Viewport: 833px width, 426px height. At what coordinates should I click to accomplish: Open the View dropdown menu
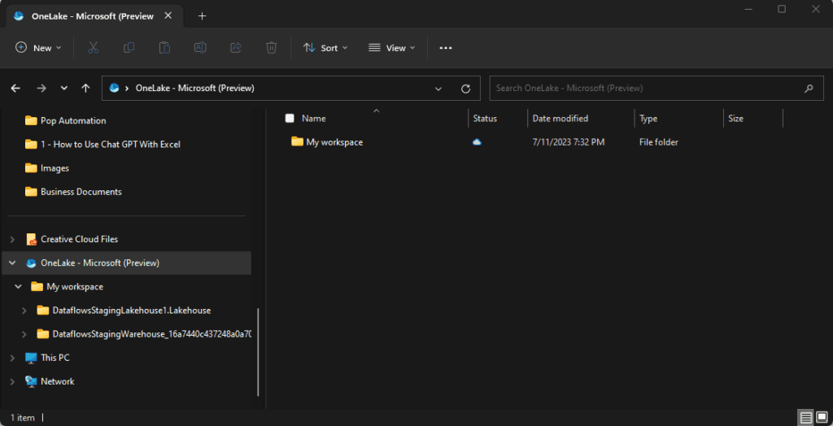pos(392,48)
